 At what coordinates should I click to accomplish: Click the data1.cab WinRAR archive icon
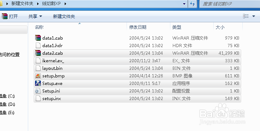(38, 38)
